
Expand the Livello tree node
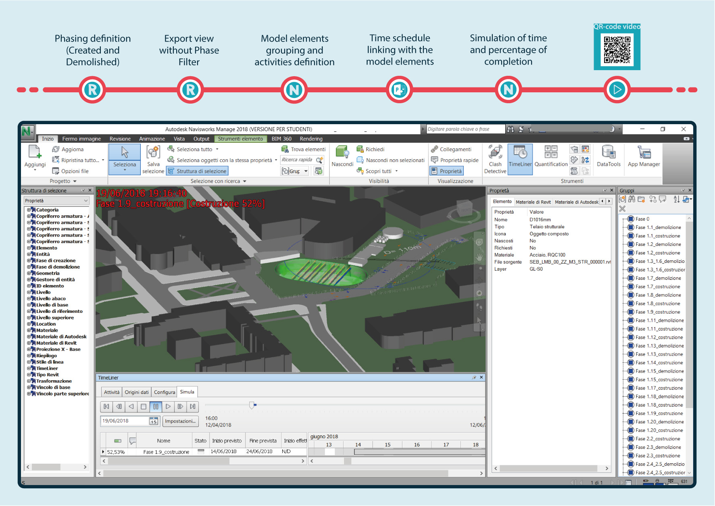29,292
